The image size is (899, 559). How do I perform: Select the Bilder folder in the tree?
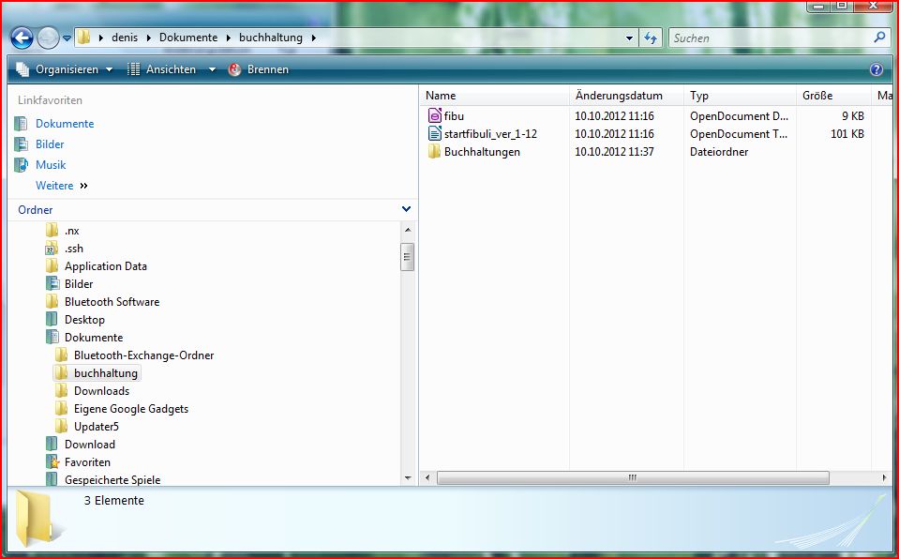(79, 284)
